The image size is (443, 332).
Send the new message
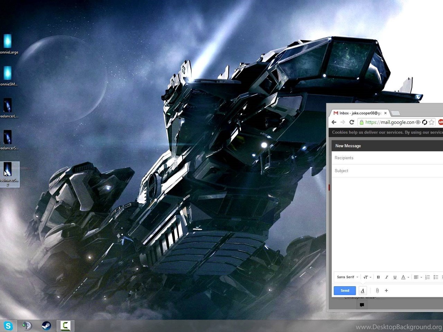pyautogui.click(x=345, y=290)
